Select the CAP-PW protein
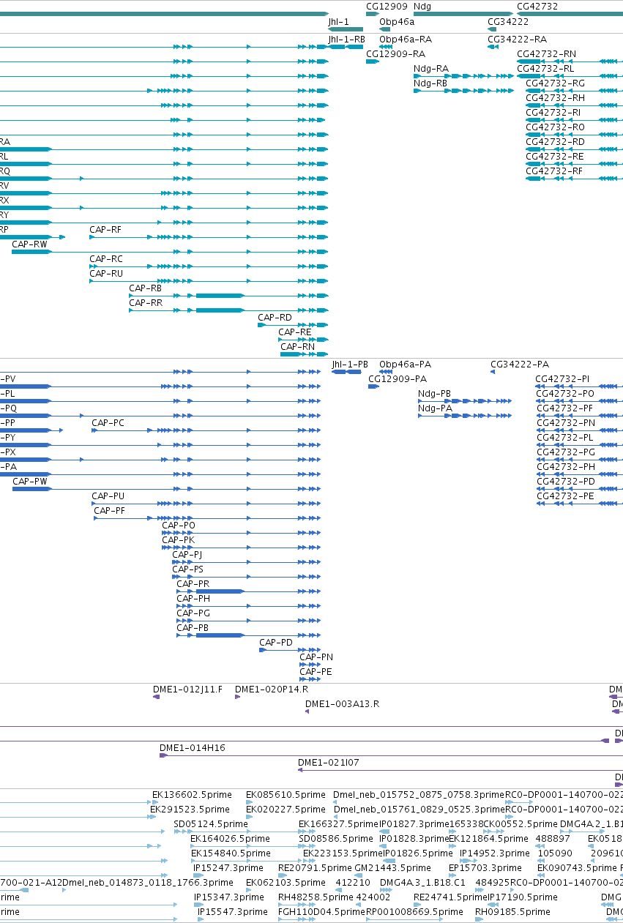The width and height of the screenshot is (623, 923). [167, 489]
